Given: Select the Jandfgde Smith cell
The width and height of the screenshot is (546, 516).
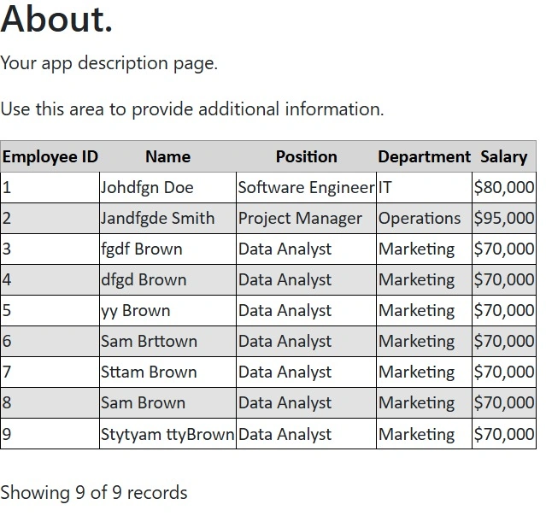Looking at the screenshot, I should coord(167,219).
